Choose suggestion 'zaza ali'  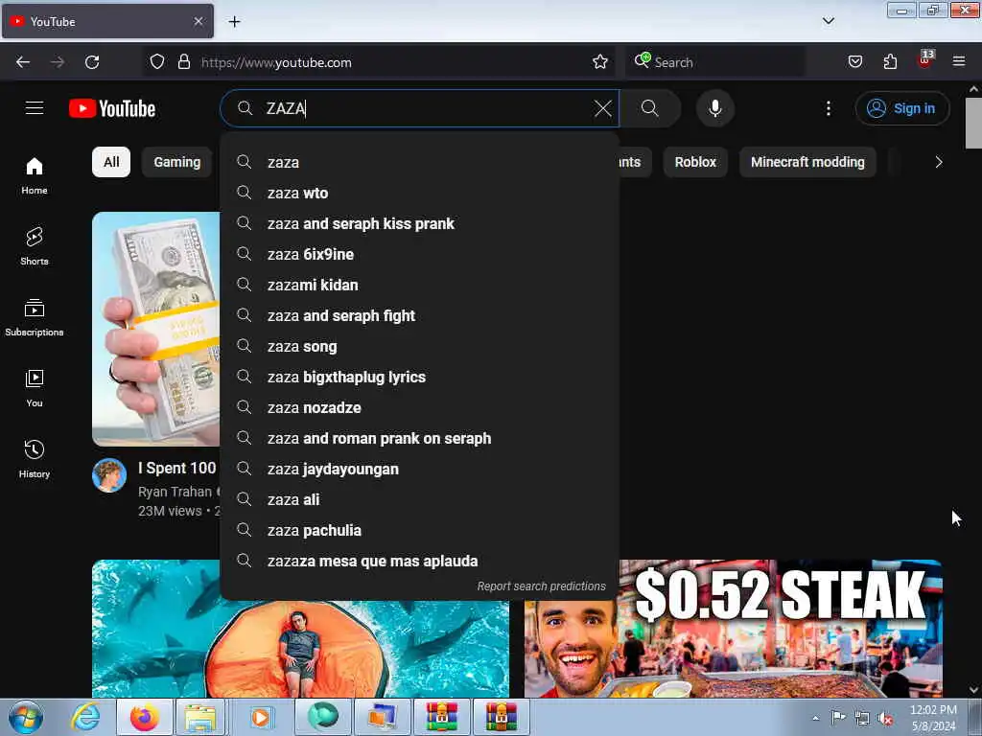coord(420,499)
